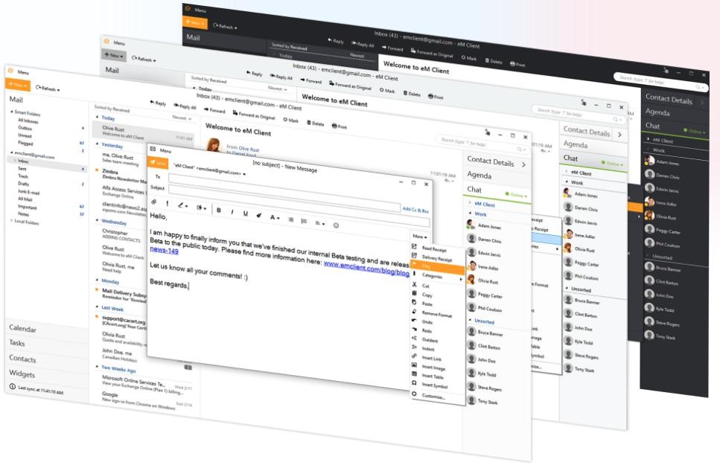Select the Drafts folder in sidebar
Viewport: 720px width, 468px height.
(24, 184)
